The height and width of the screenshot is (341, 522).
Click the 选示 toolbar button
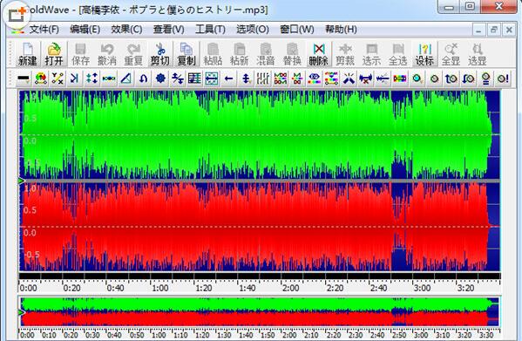tap(371, 54)
